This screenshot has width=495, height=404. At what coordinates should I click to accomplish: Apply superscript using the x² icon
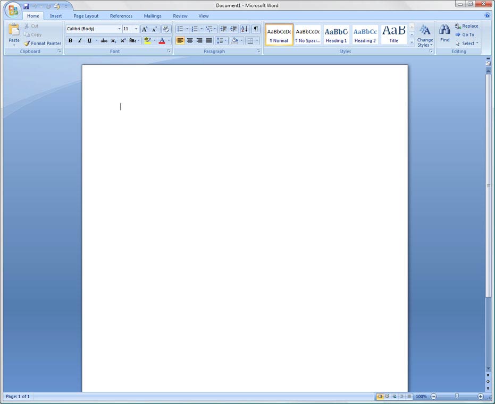pyautogui.click(x=123, y=41)
